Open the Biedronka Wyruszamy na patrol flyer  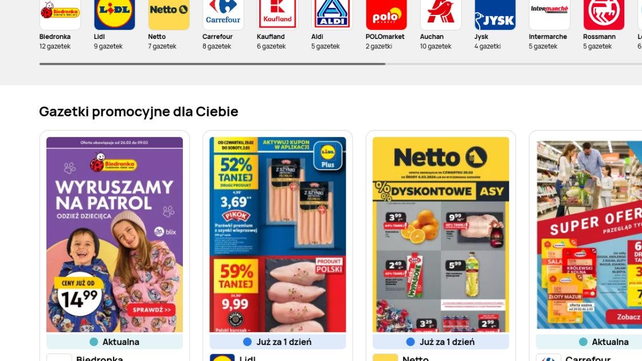click(115, 234)
